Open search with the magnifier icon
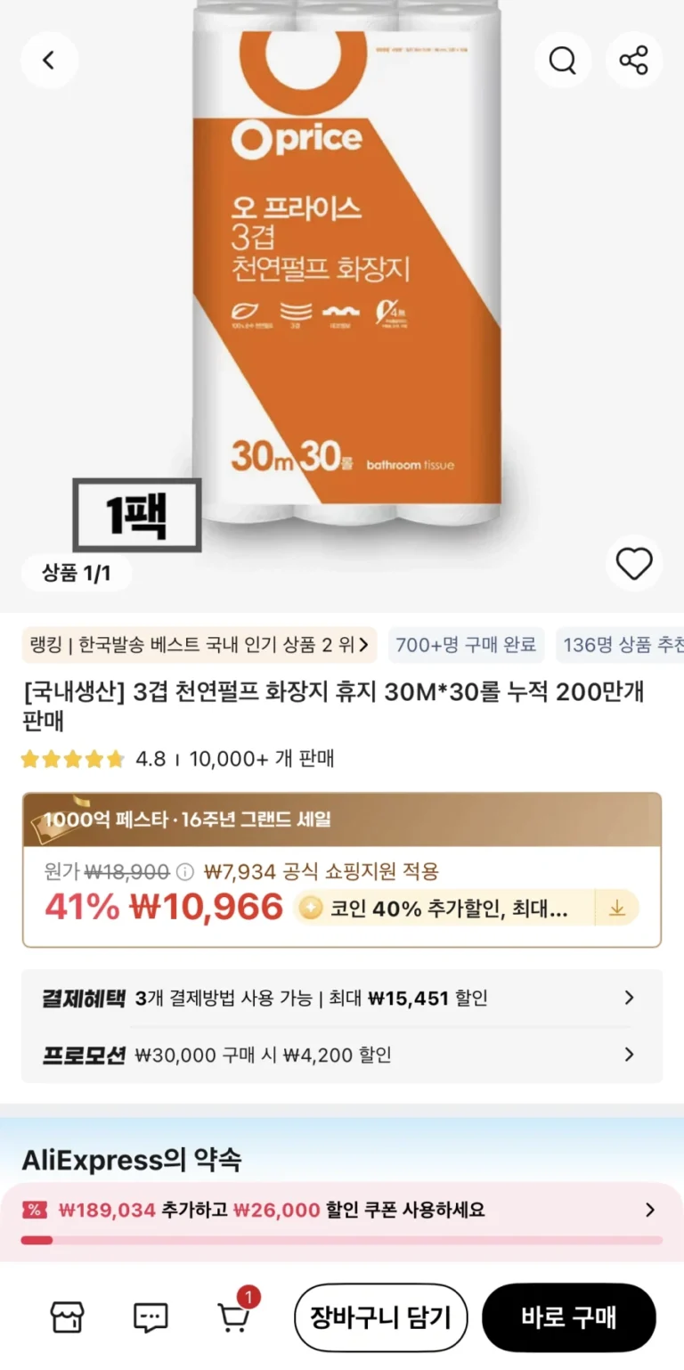 563,61
